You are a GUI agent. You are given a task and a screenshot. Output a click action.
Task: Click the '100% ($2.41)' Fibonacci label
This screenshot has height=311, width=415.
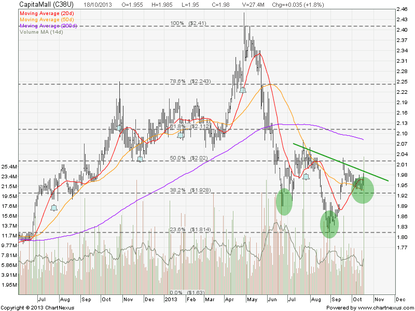click(188, 23)
